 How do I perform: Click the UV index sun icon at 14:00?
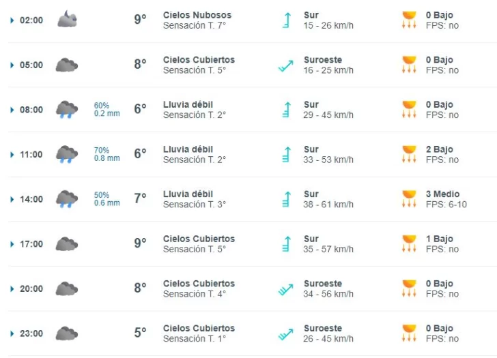(409, 199)
